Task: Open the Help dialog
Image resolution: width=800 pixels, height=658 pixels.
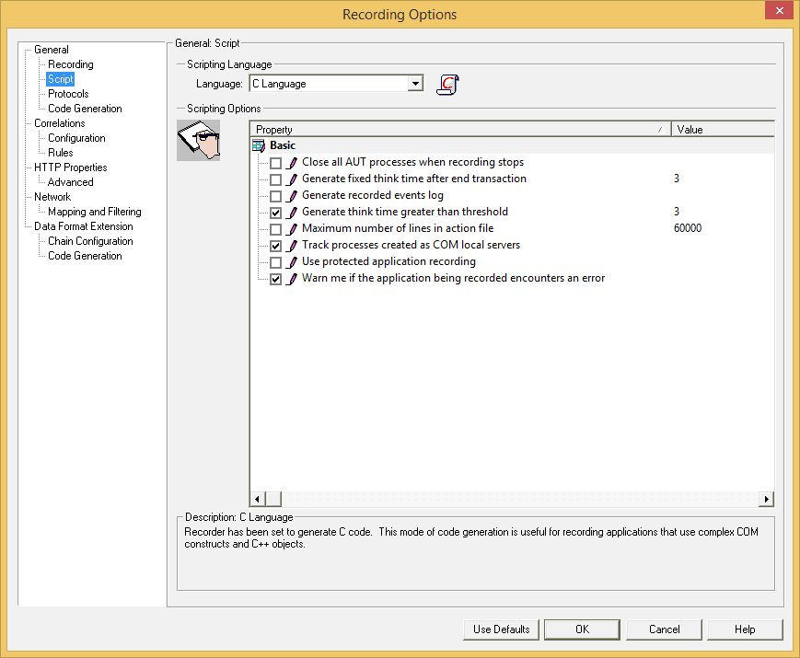Action: pos(745,629)
